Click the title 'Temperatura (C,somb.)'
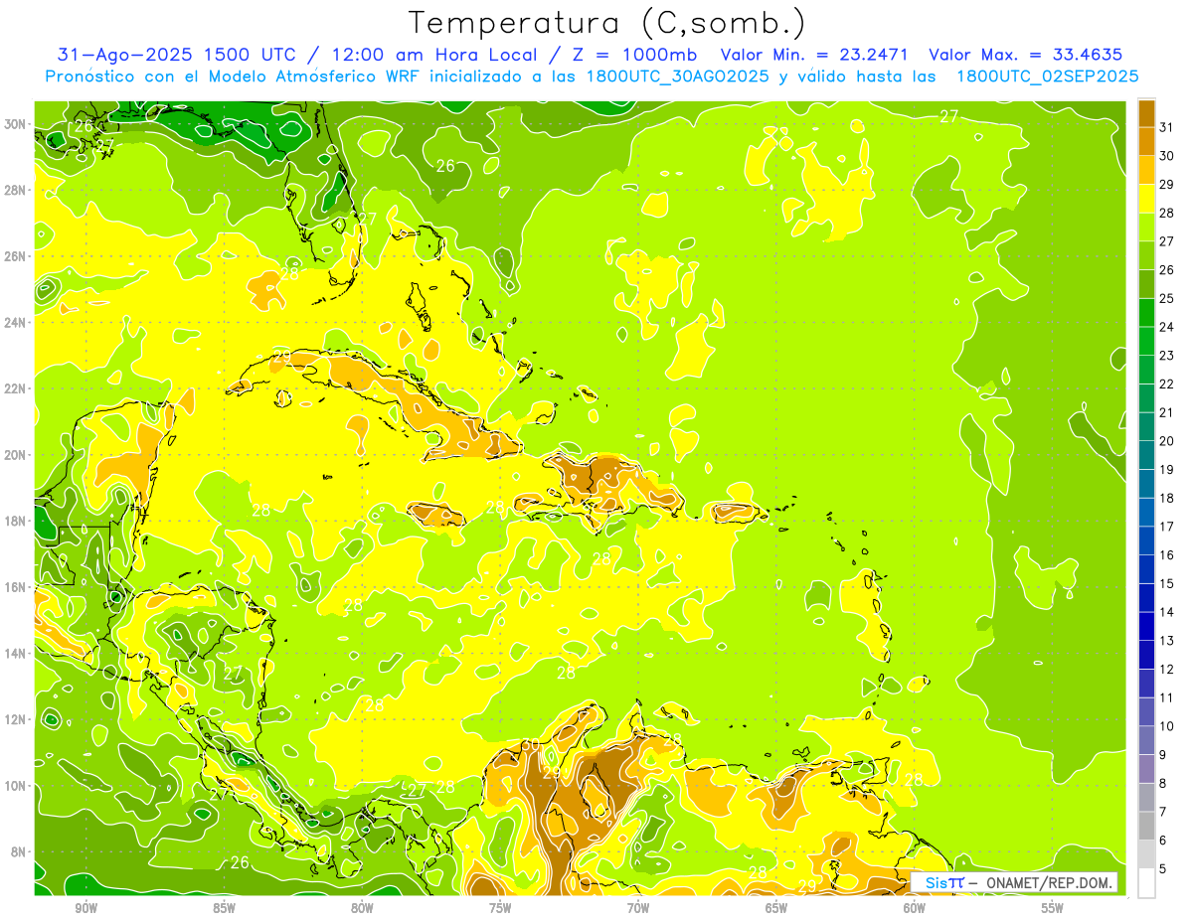 606,23
